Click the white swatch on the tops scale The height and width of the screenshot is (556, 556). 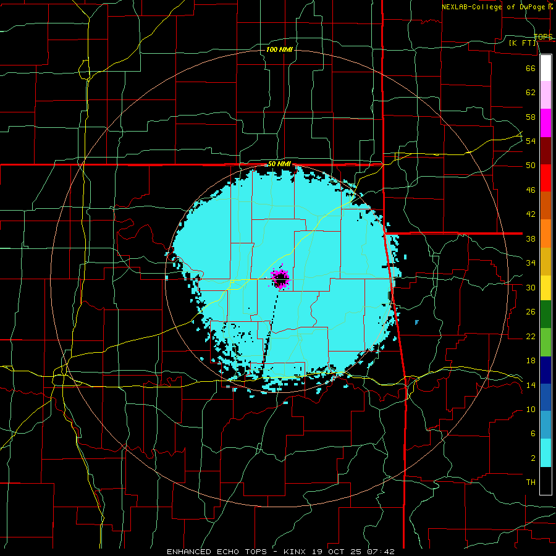[x=545, y=68]
